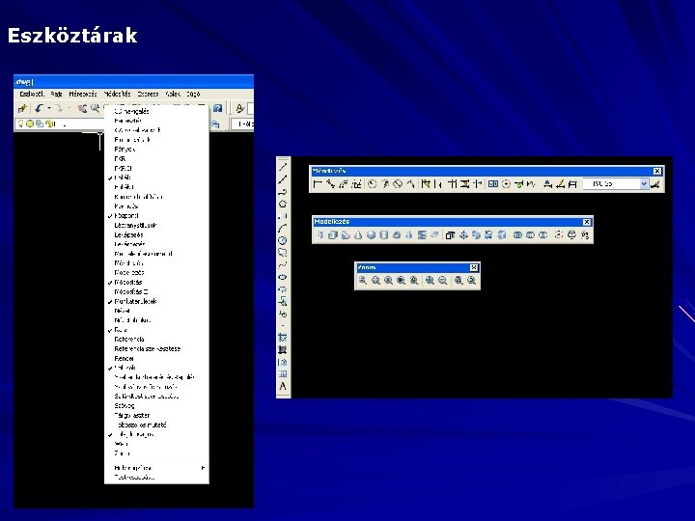Click the Box solid icon in Modellezés

pyautogui.click(x=332, y=234)
